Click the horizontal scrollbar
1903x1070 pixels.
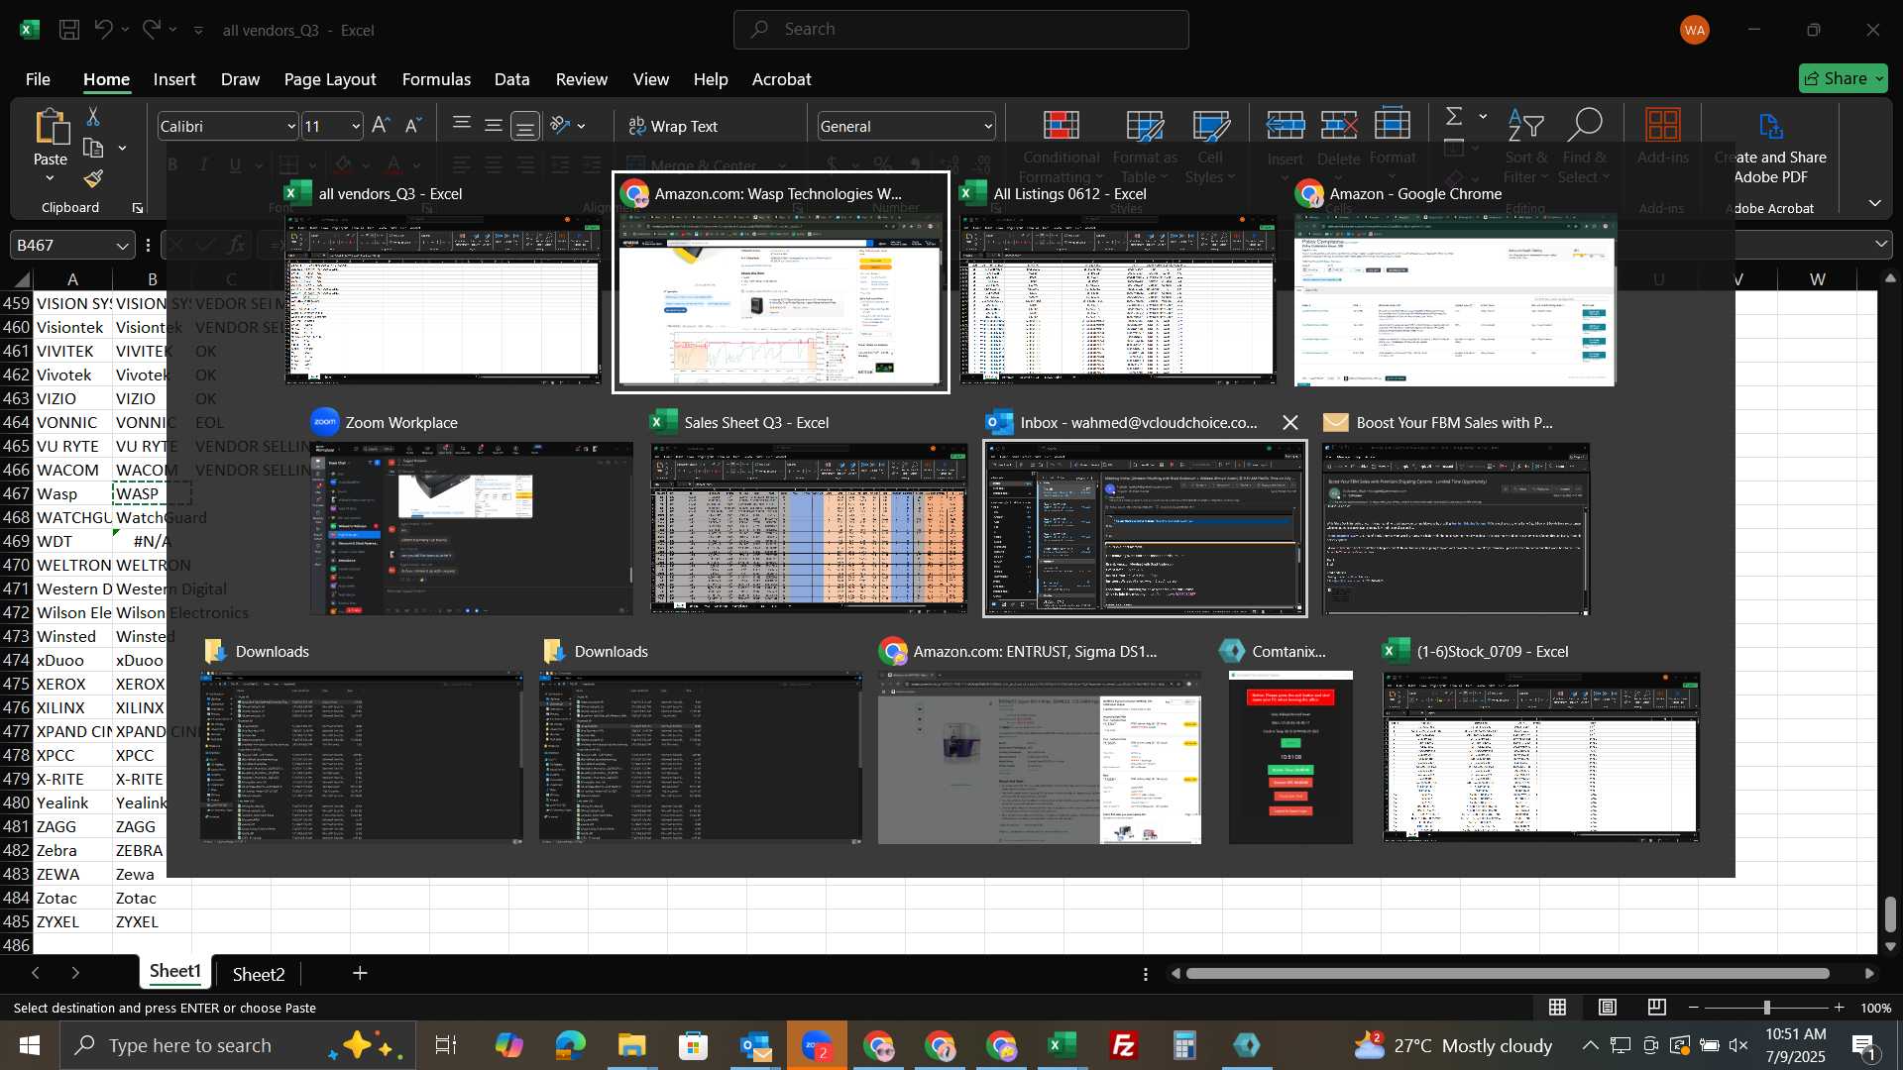click(1508, 974)
